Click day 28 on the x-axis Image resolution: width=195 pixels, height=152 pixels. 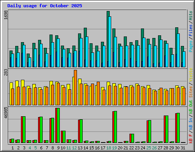point(166,148)
